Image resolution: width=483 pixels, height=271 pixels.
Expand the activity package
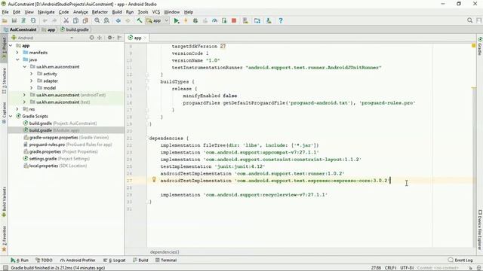click(x=32, y=74)
